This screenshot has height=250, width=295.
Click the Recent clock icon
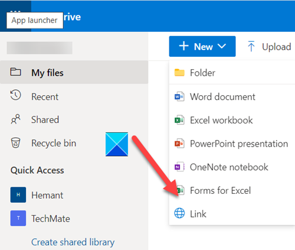point(15,95)
